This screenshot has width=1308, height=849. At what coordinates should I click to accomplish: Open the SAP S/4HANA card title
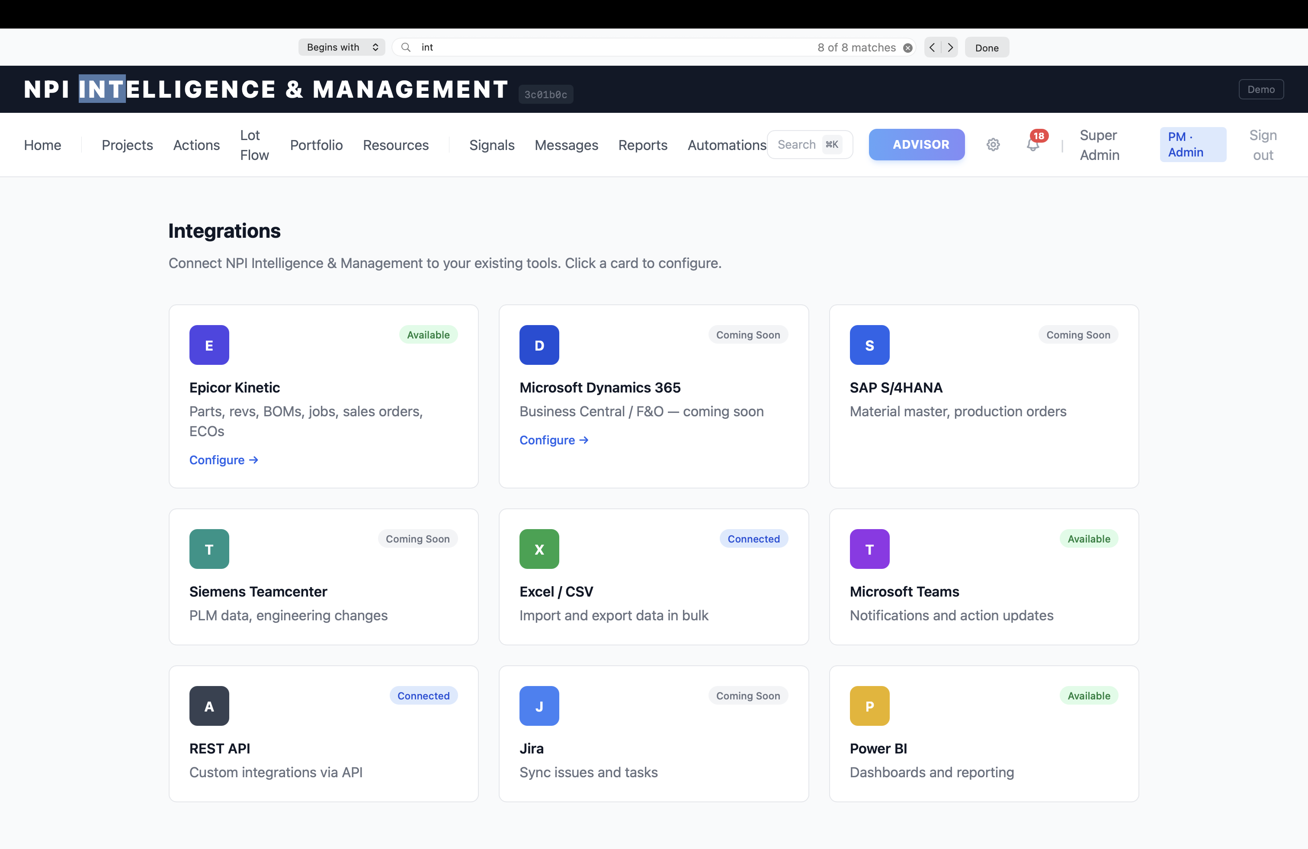click(896, 388)
